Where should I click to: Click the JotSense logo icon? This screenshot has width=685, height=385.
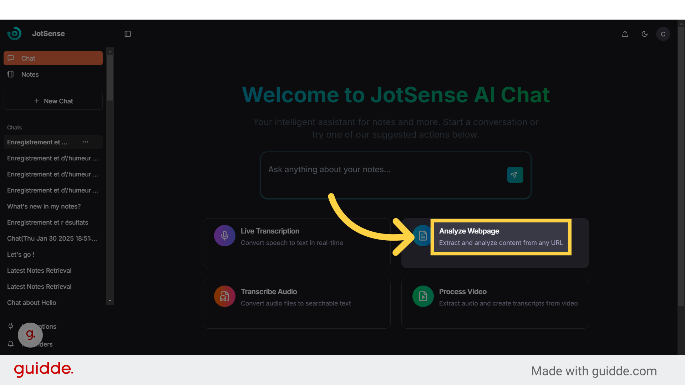tap(14, 34)
